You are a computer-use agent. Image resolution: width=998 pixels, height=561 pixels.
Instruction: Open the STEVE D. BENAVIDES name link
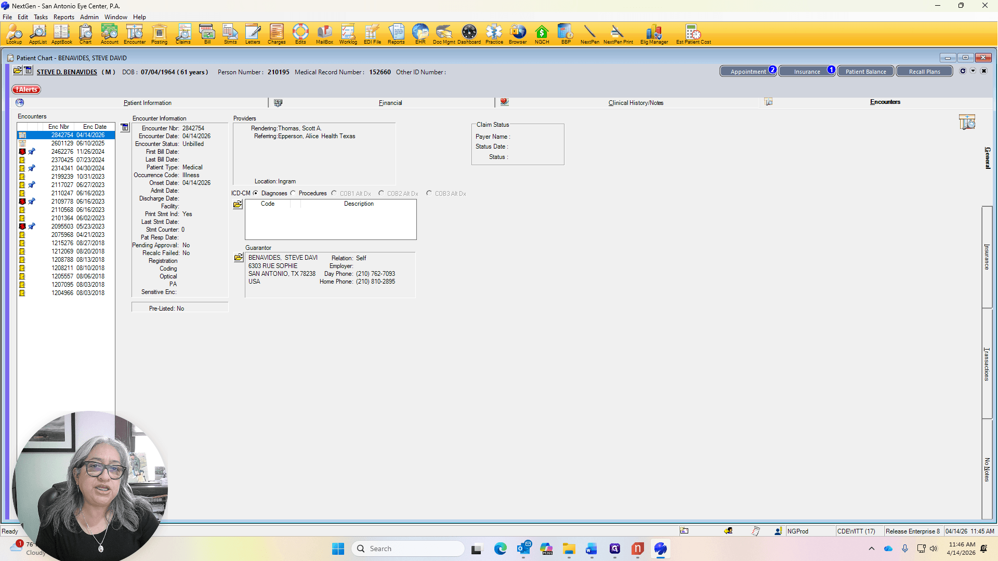(67, 72)
